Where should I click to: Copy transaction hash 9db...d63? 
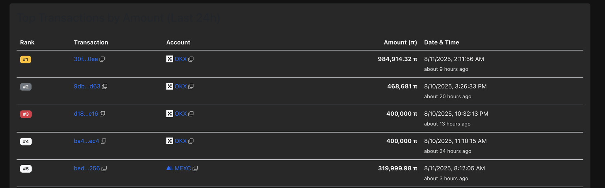105,87
